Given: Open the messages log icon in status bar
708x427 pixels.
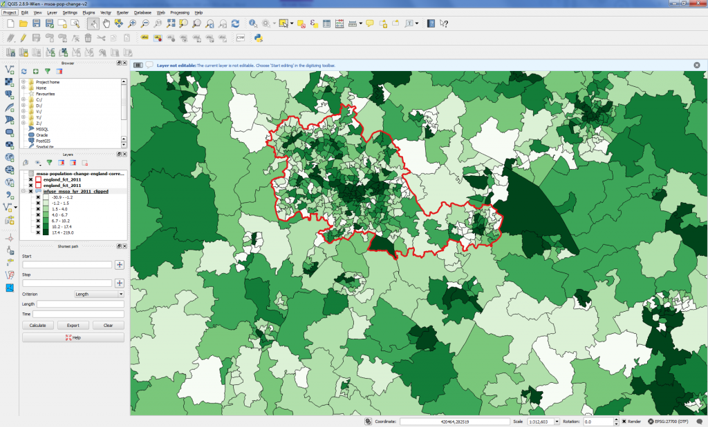Looking at the screenshot, I should pos(700,421).
